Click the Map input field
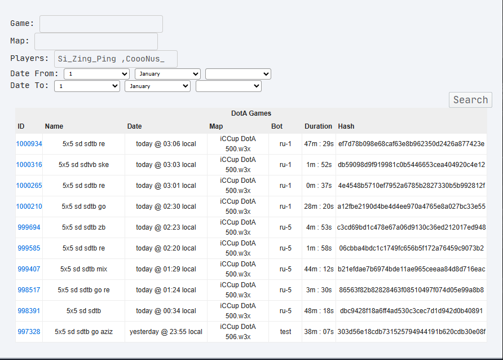 96,41
